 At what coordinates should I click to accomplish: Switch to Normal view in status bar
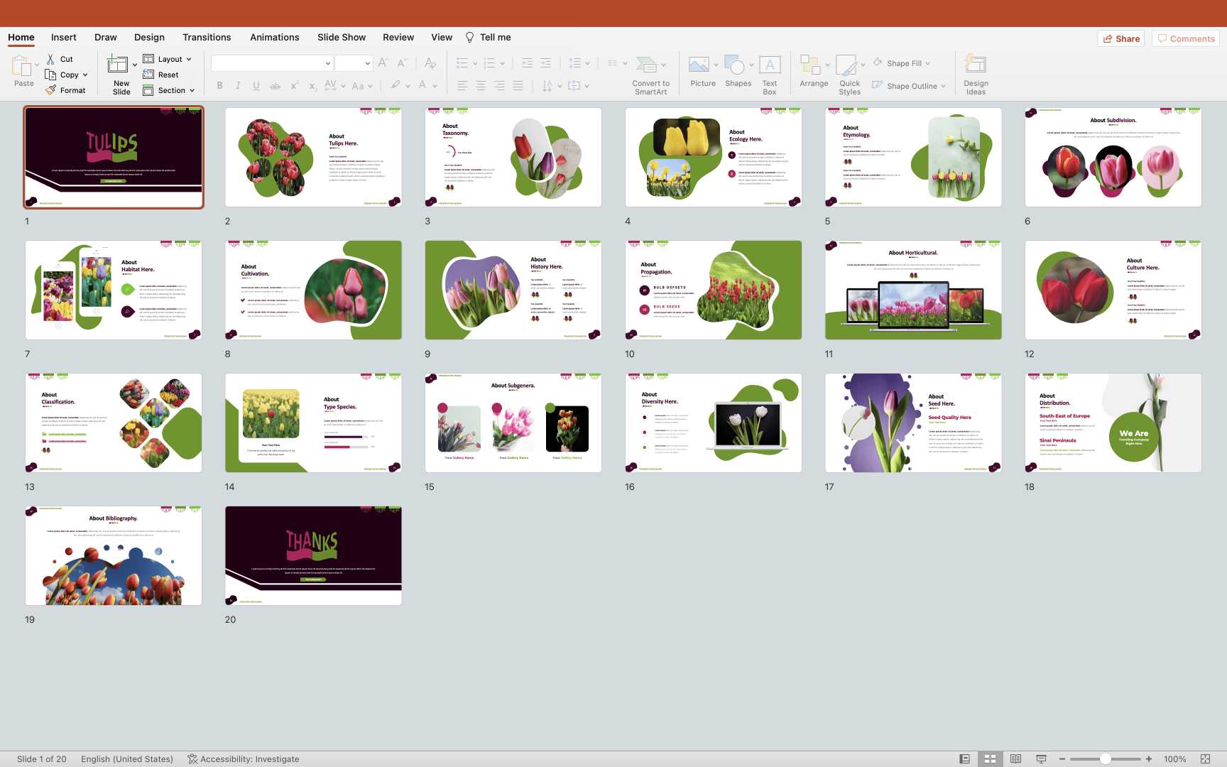coord(964,759)
